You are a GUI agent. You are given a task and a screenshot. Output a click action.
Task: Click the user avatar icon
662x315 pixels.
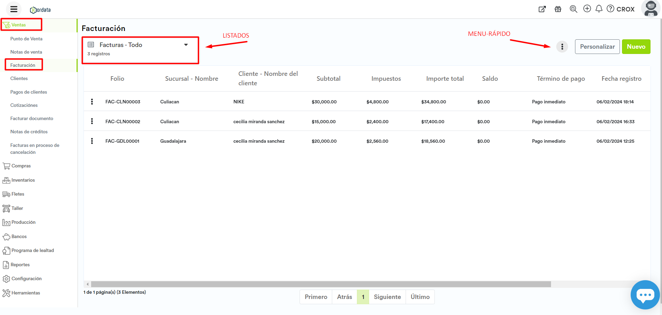651,9
